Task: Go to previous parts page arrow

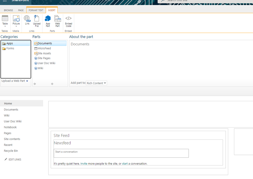Action: (34, 84)
